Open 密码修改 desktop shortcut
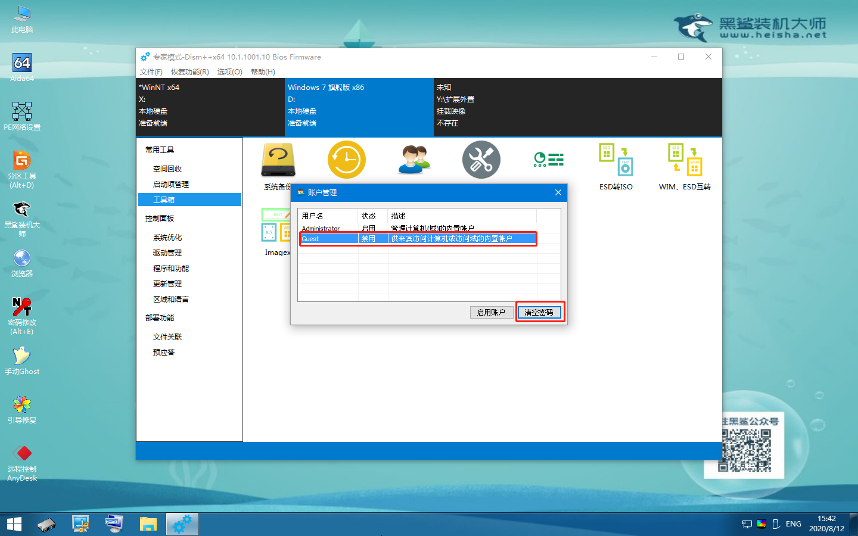 [x=22, y=316]
